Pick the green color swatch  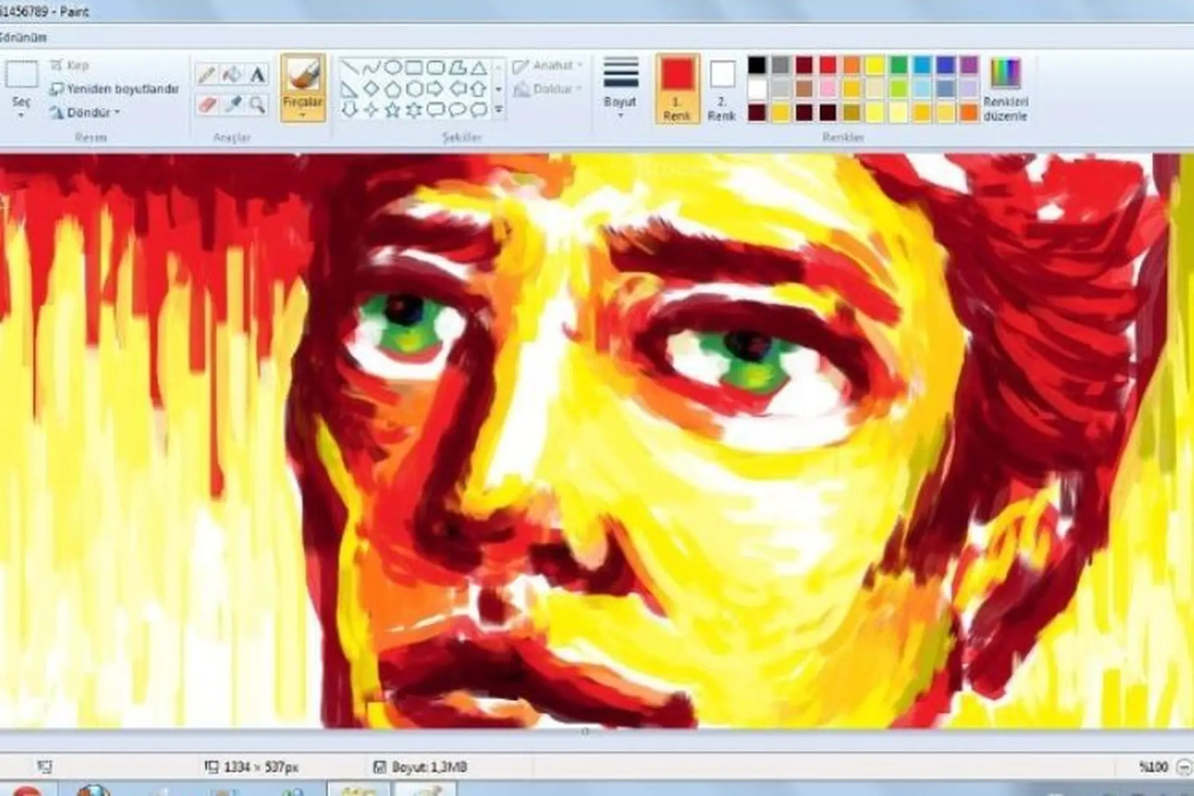coord(898,65)
